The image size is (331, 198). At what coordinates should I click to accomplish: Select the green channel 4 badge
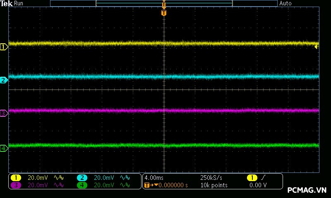tap(82, 185)
